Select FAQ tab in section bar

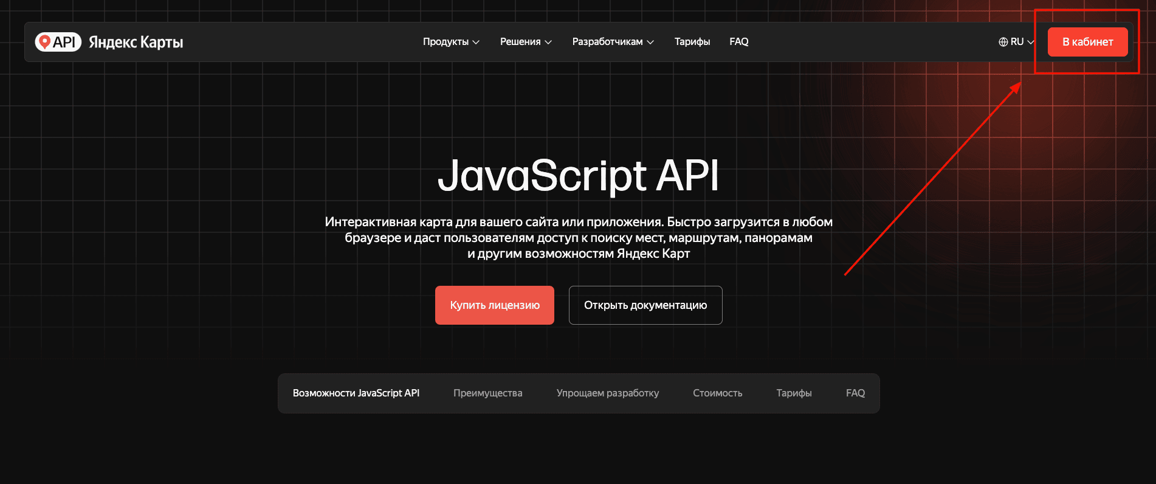click(855, 393)
